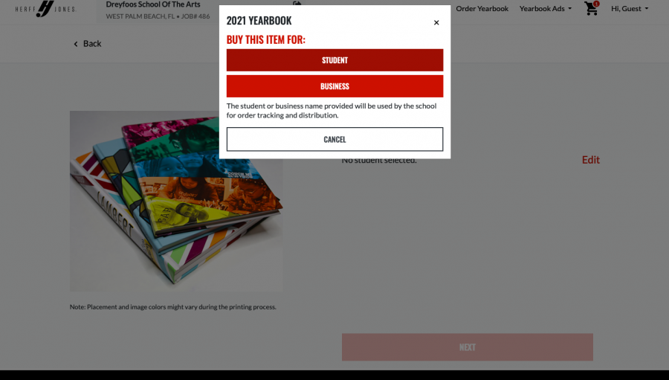This screenshot has width=669, height=380.
Task: Expand the Yearbook Ads dropdown
Action: tap(546, 8)
